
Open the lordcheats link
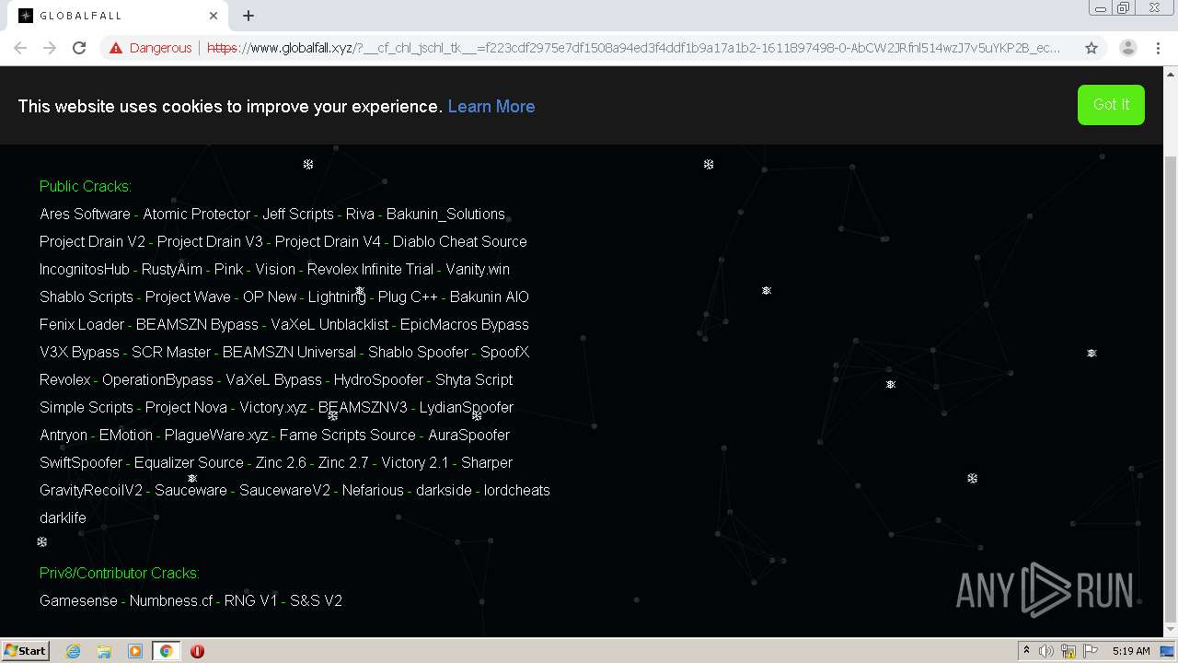[x=517, y=490]
